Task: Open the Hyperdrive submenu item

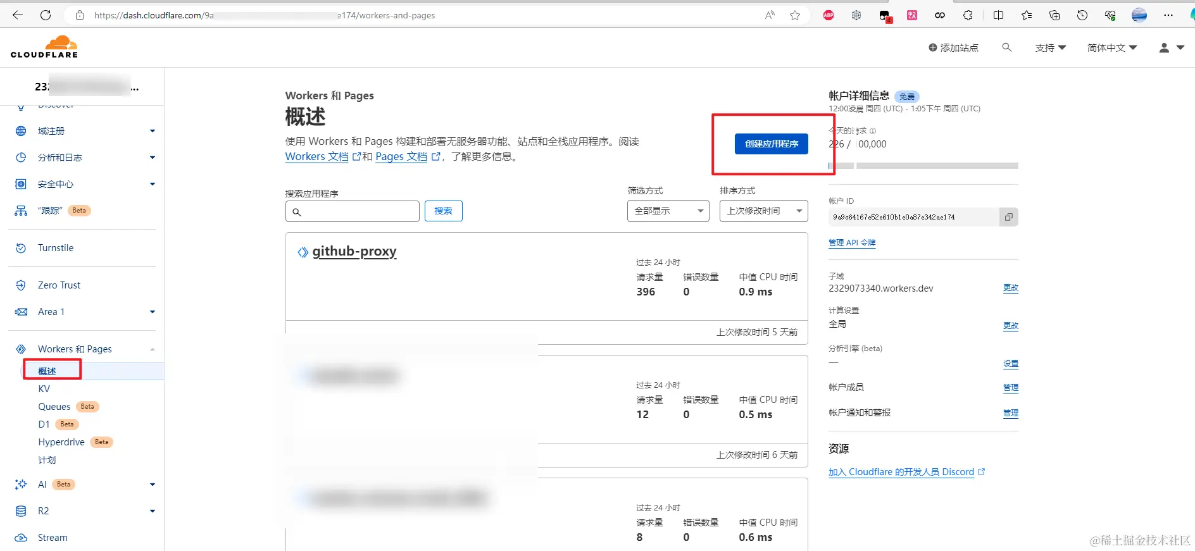Action: (61, 442)
